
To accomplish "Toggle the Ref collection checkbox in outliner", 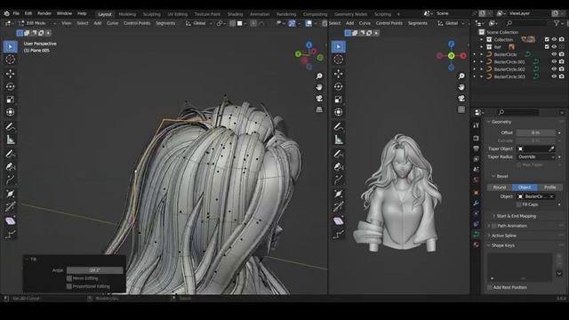I will point(547,46).
